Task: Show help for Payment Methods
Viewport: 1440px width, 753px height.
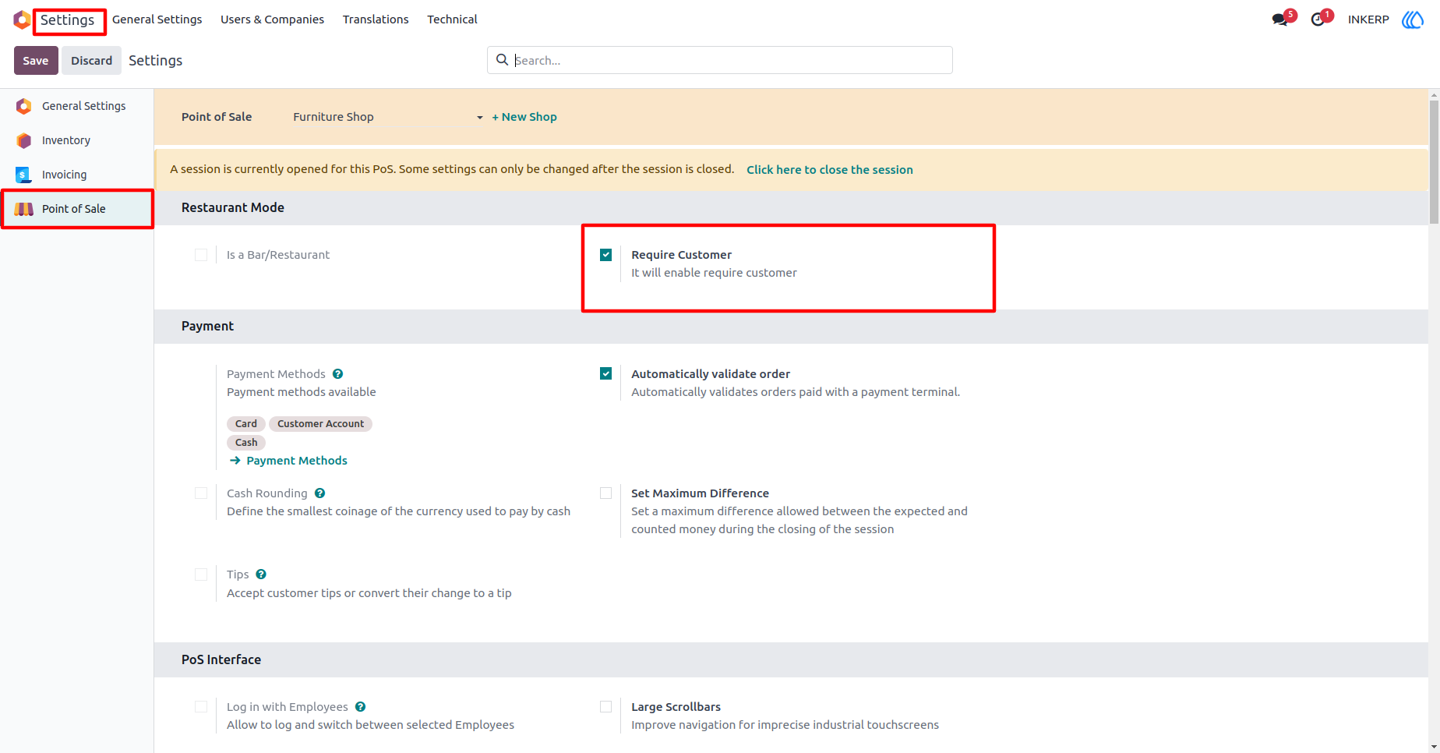Action: pos(337,374)
